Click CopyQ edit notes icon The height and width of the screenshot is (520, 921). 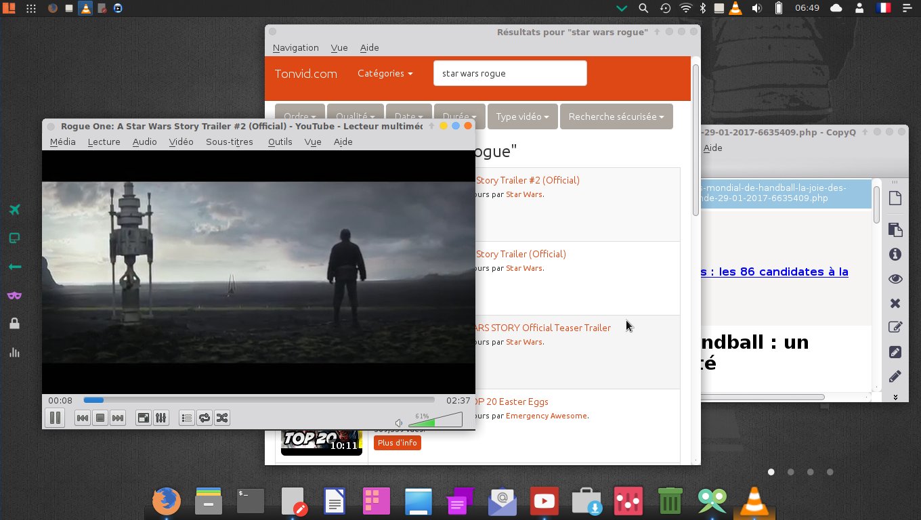[x=895, y=352]
